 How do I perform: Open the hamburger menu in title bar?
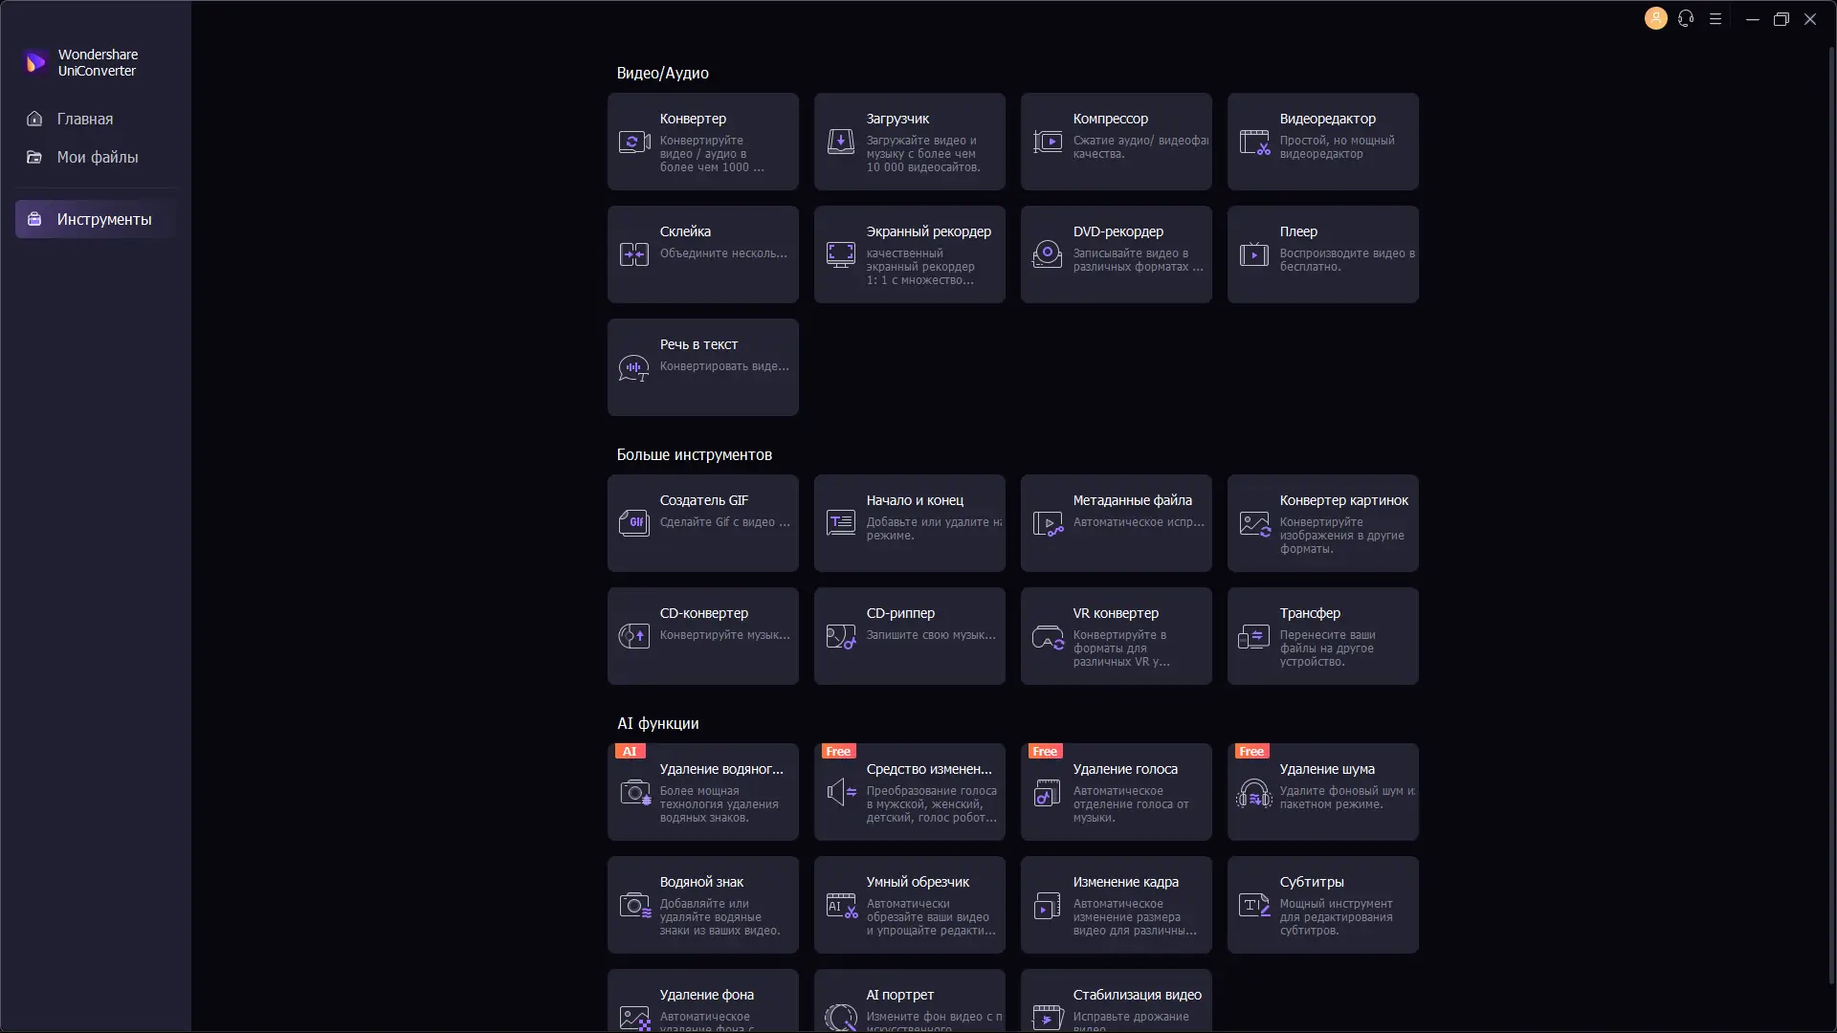click(1715, 19)
